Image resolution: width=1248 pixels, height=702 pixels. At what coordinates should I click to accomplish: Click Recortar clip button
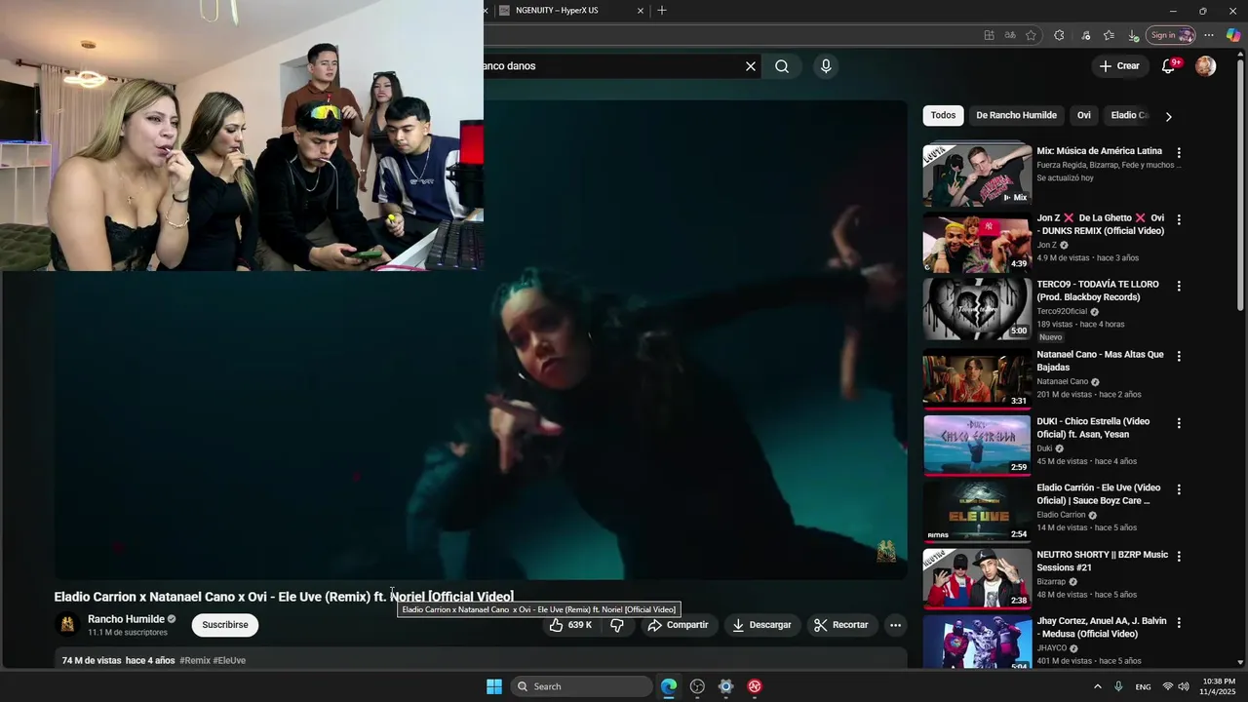pyautogui.click(x=841, y=625)
